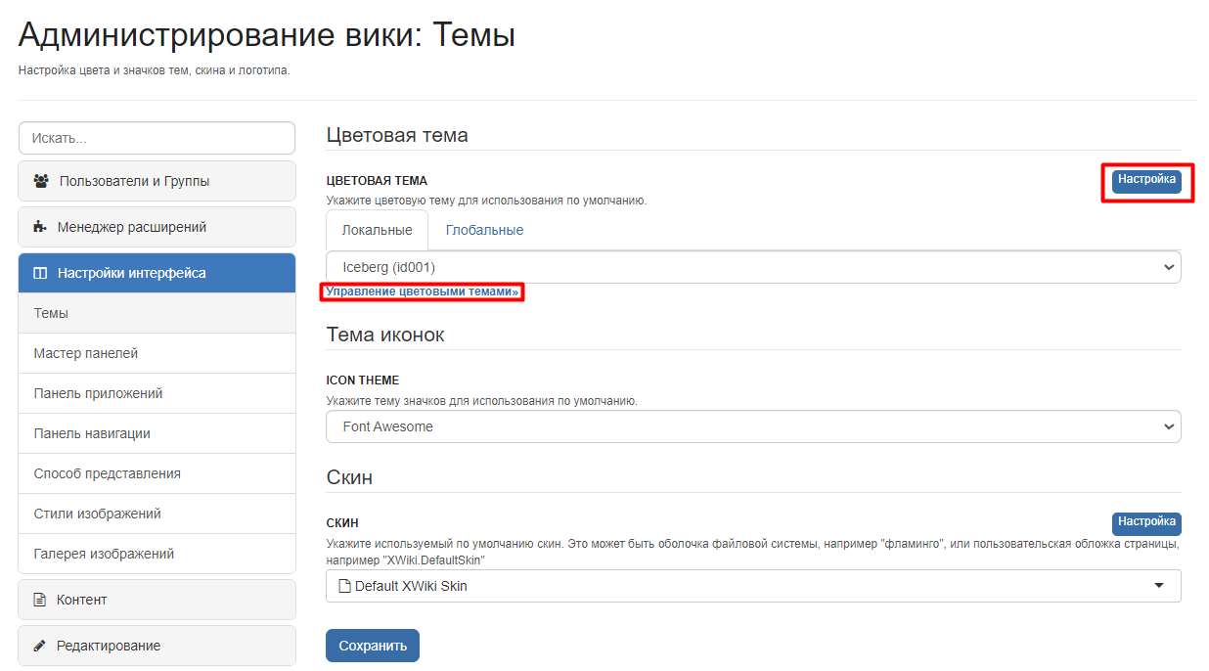Screen dimensions: 1209x671
Task: Open Галерея изображений sidebar item
Action: [x=157, y=554]
